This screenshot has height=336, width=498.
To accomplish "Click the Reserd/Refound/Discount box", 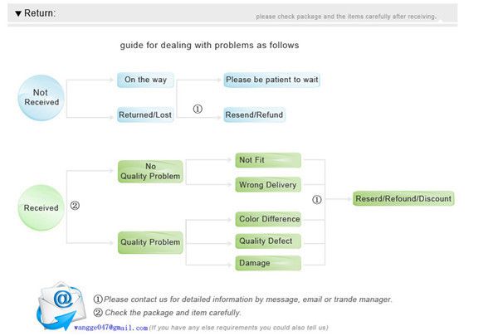I will [403, 199].
